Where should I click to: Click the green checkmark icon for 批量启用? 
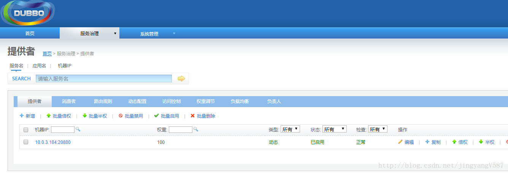[156, 116]
